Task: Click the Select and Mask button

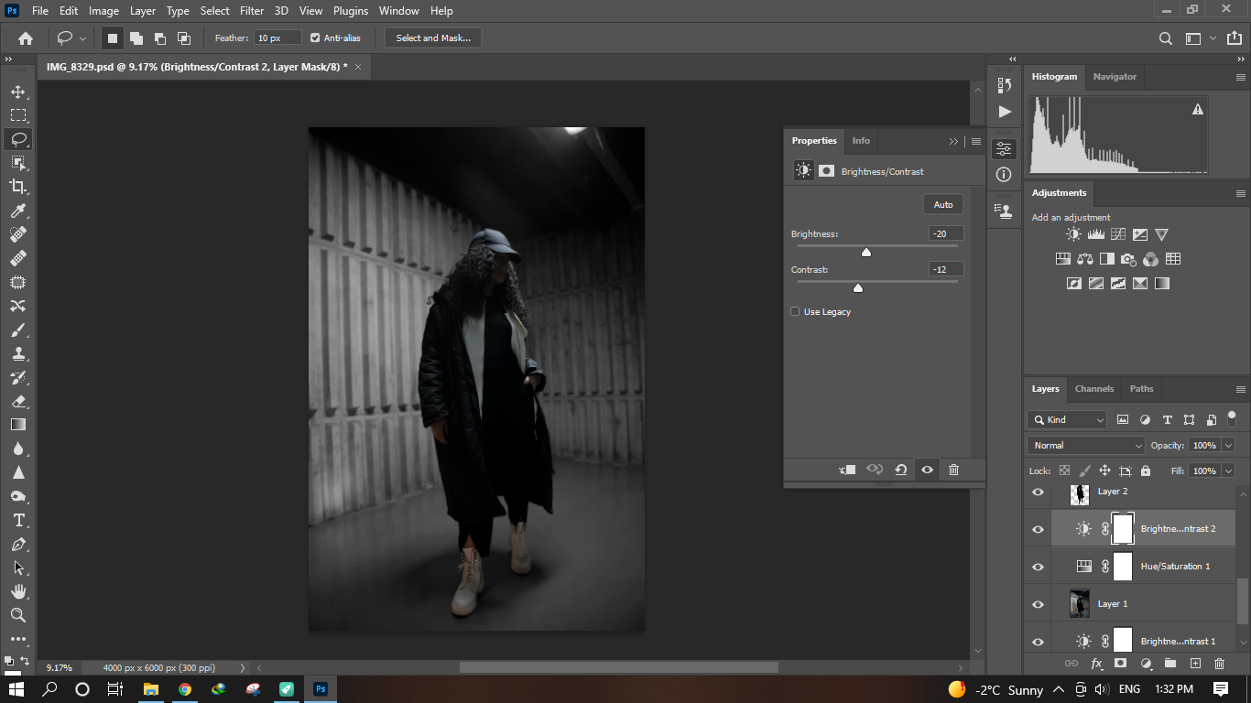Action: point(433,38)
